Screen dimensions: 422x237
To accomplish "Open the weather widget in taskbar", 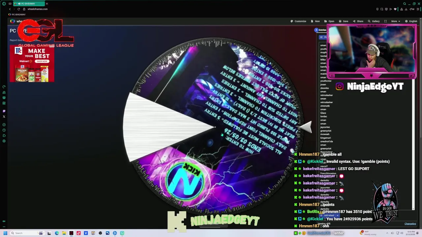I will click(369, 233).
